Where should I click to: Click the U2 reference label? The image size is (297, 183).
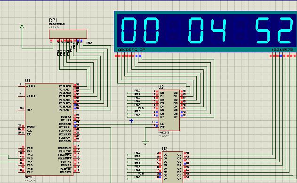161,87
